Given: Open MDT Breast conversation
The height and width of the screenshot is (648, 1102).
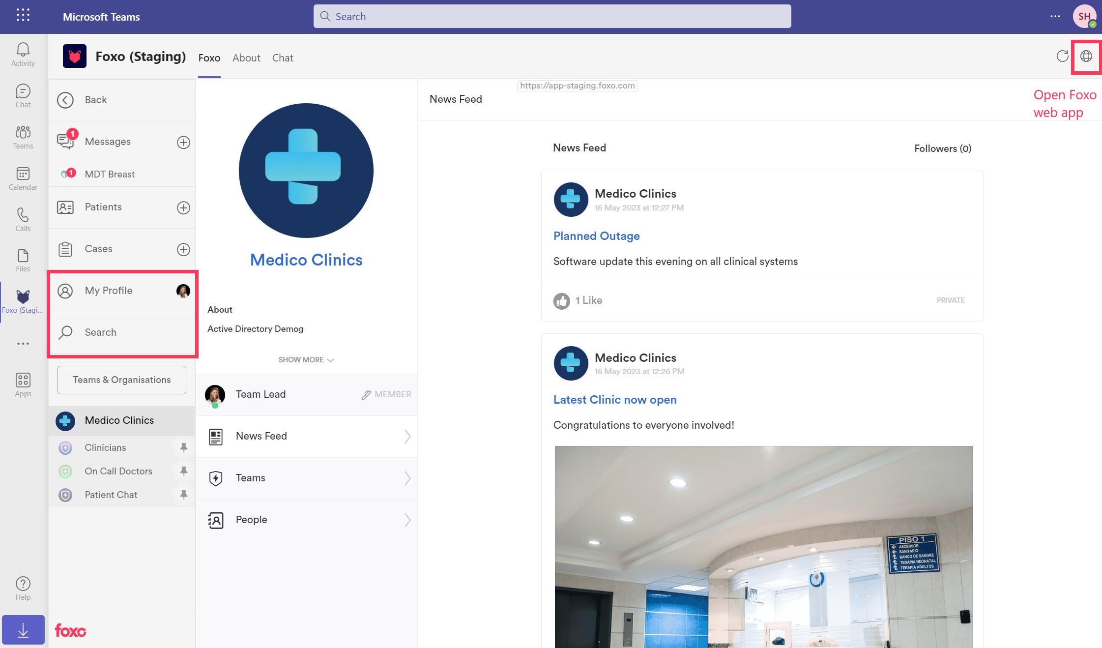Looking at the screenshot, I should tap(122, 174).
